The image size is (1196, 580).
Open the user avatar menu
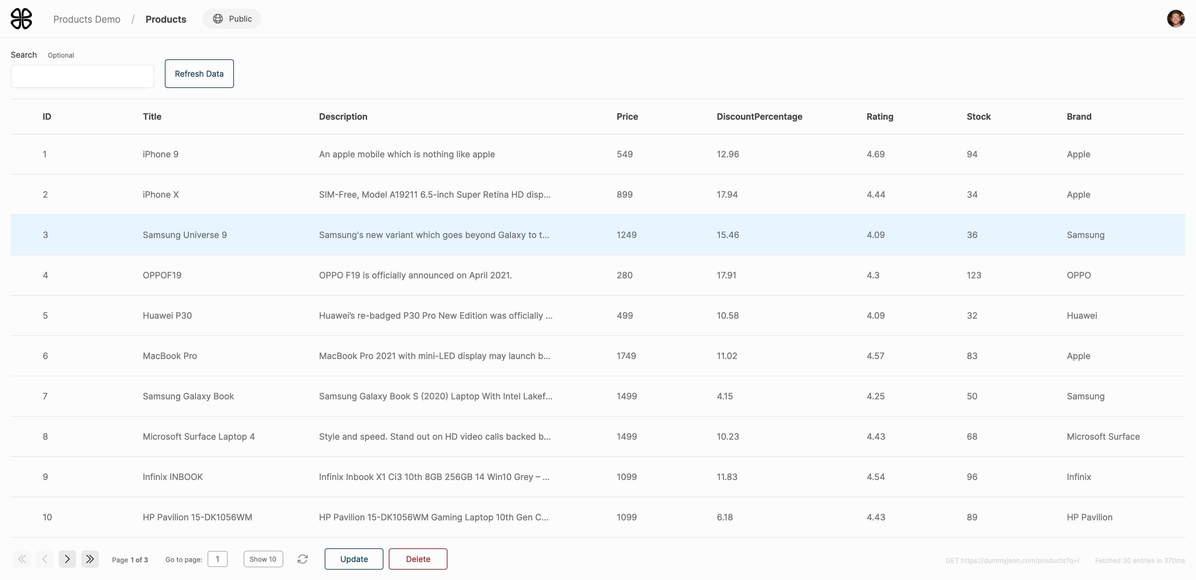coord(1176,19)
